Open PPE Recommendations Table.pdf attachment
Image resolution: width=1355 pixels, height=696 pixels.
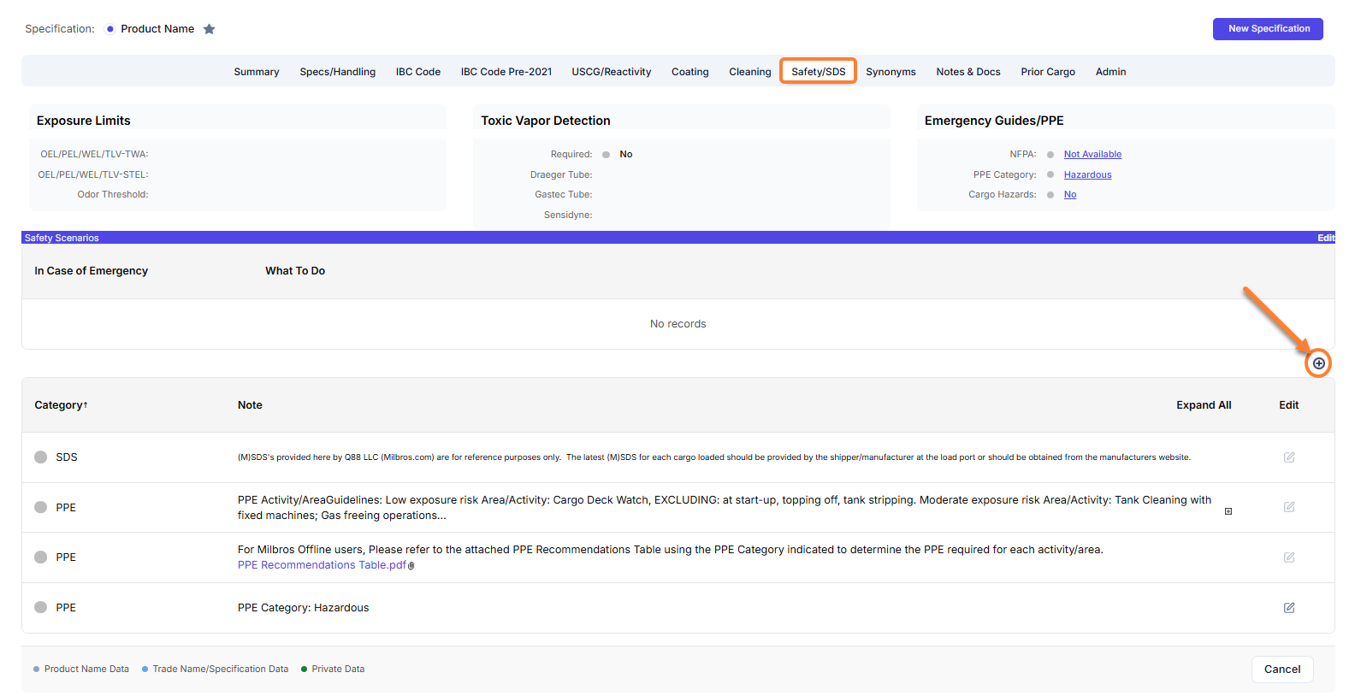(x=322, y=565)
